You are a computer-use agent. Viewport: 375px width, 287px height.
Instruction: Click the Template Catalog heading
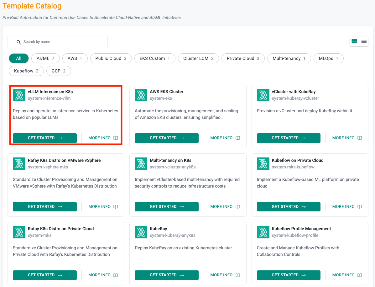pyautogui.click(x=32, y=6)
